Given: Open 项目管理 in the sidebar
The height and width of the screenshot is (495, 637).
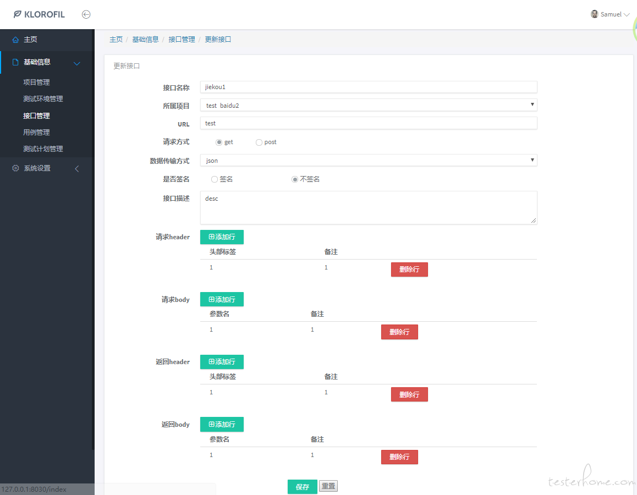Looking at the screenshot, I should [36, 82].
